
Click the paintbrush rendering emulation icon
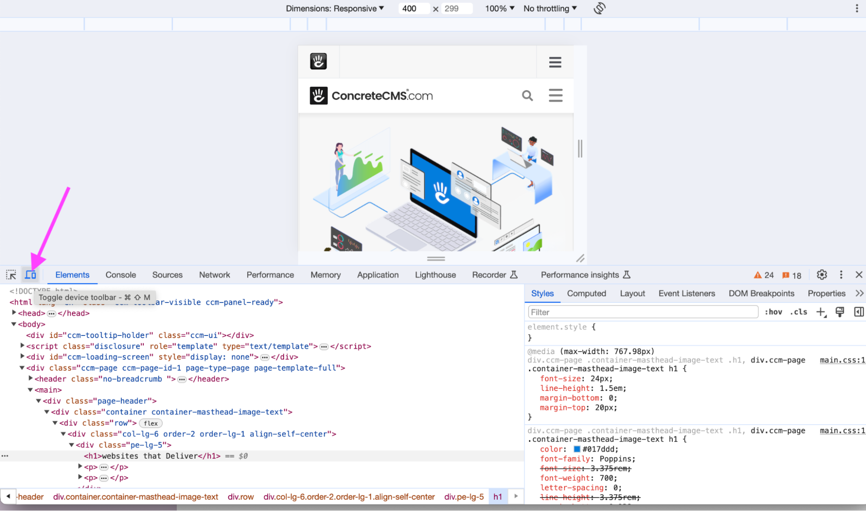coord(840,312)
